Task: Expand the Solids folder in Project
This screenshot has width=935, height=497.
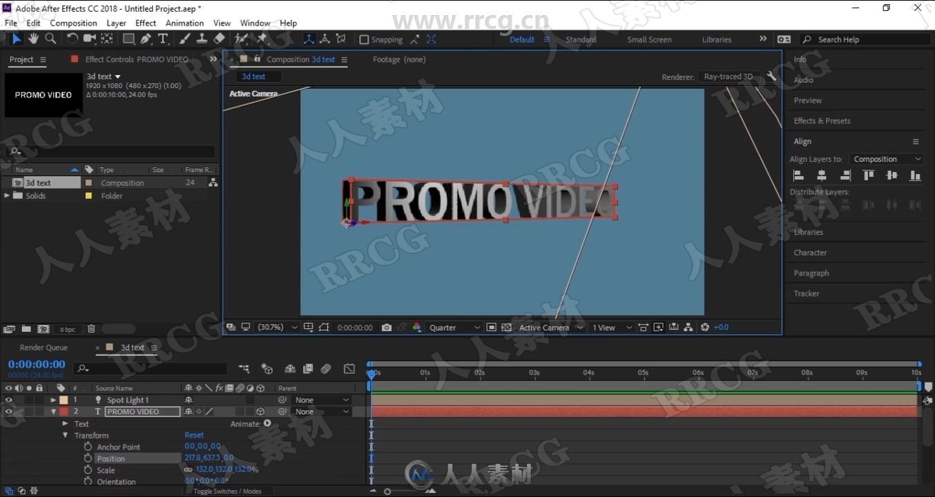Action: [x=8, y=196]
